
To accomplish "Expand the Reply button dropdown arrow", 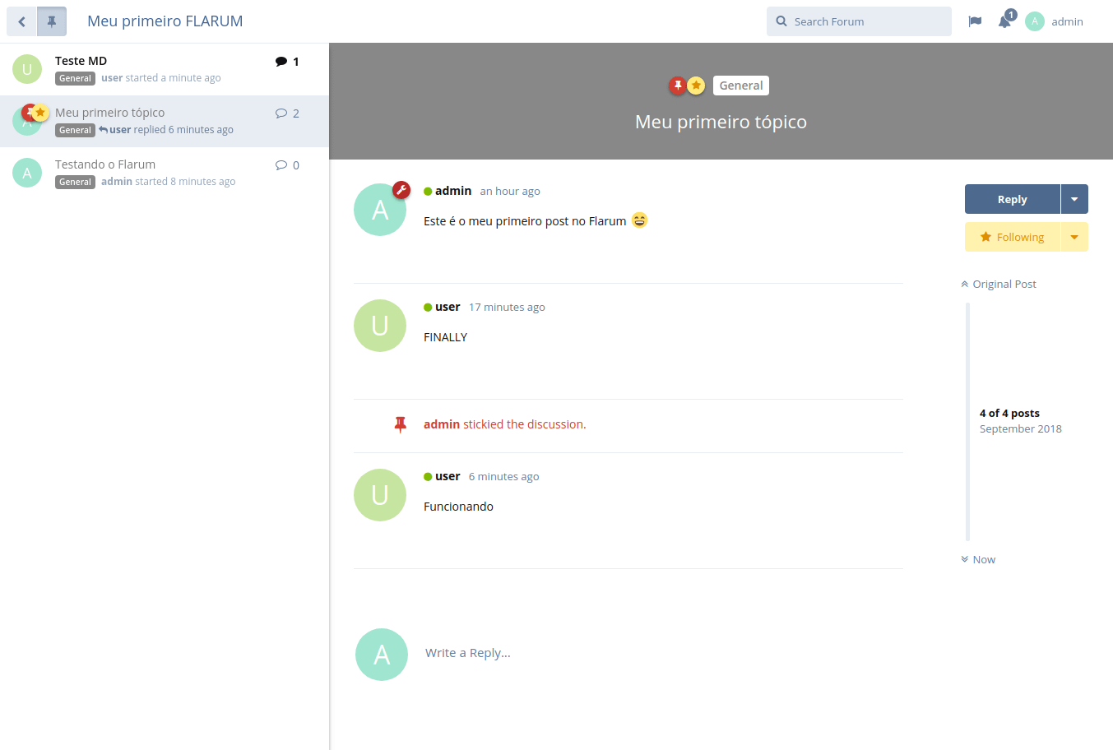I will [1074, 199].
